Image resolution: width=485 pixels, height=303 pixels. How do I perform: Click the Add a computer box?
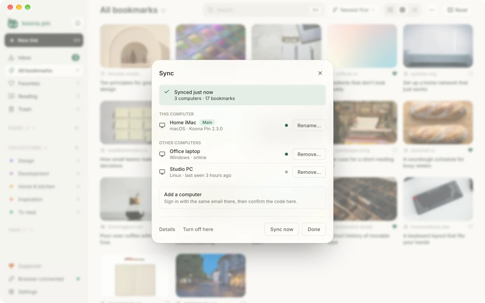(242, 198)
